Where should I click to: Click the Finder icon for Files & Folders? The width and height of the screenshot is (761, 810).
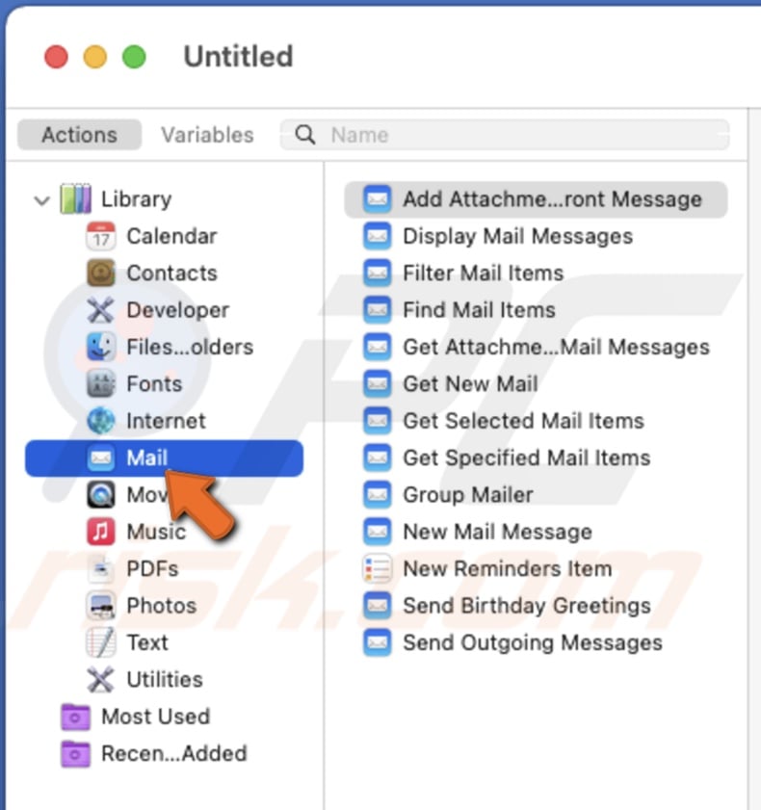[x=101, y=347]
